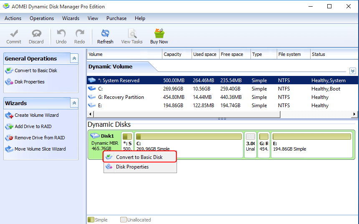Select the E: 194.86GB Simple partition block

coord(311,145)
